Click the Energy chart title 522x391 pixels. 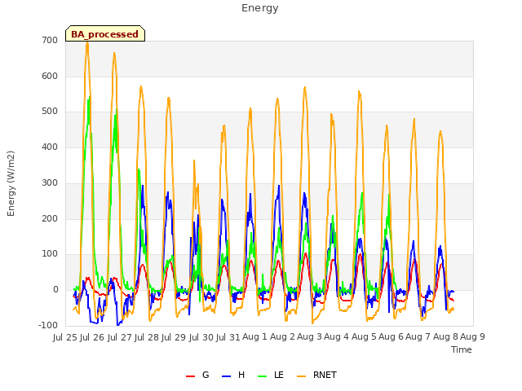click(259, 8)
